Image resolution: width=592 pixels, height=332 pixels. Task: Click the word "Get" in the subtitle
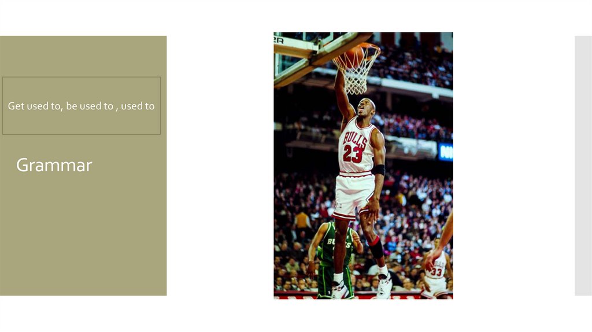[x=16, y=106]
